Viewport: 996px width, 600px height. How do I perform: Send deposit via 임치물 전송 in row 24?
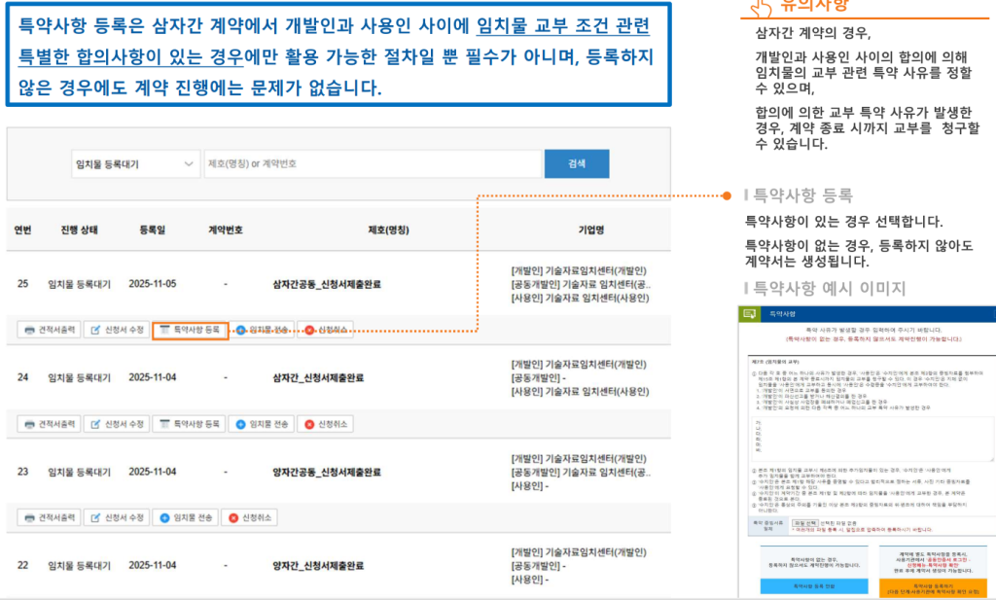(262, 424)
